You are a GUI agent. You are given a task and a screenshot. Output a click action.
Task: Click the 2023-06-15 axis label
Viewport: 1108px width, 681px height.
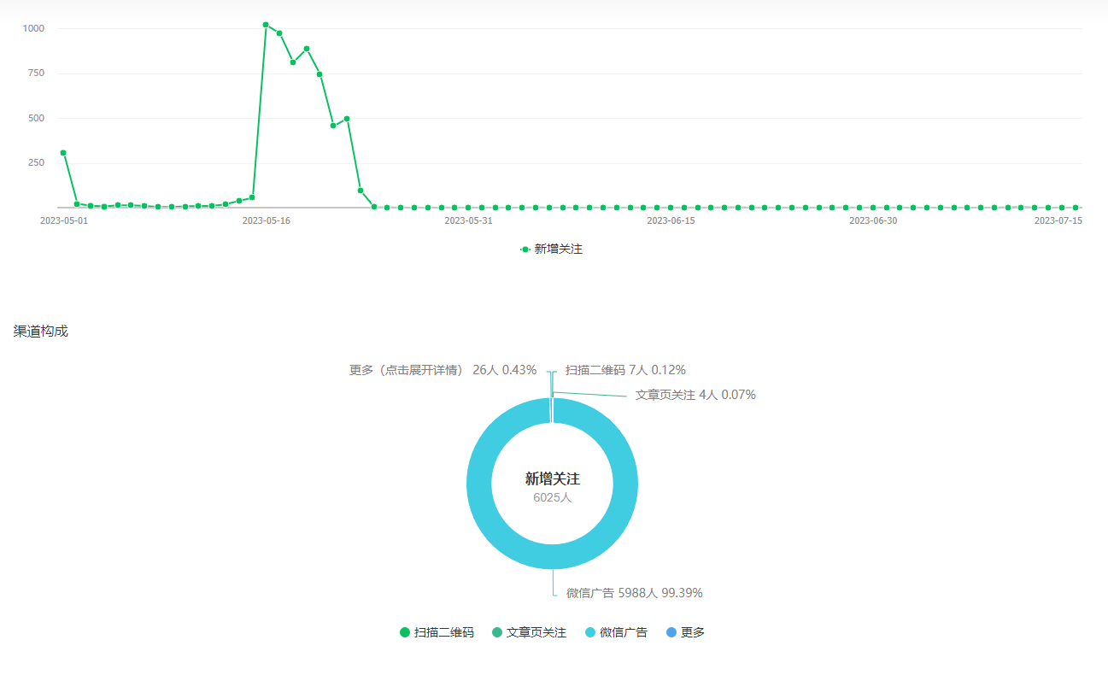(671, 220)
